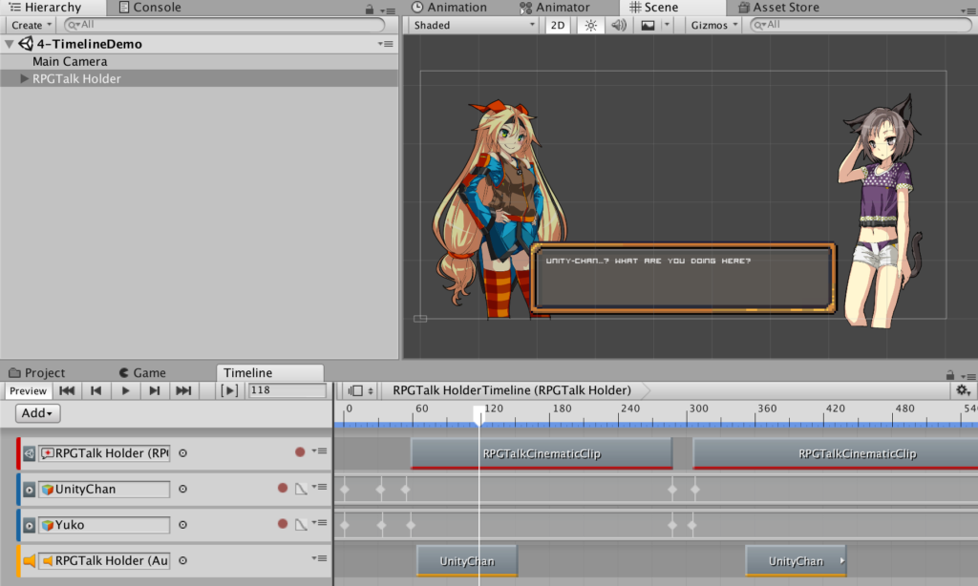Image resolution: width=978 pixels, height=586 pixels.
Task: Open object picker for RPGTalk Holder (RP track
Action: pos(182,453)
